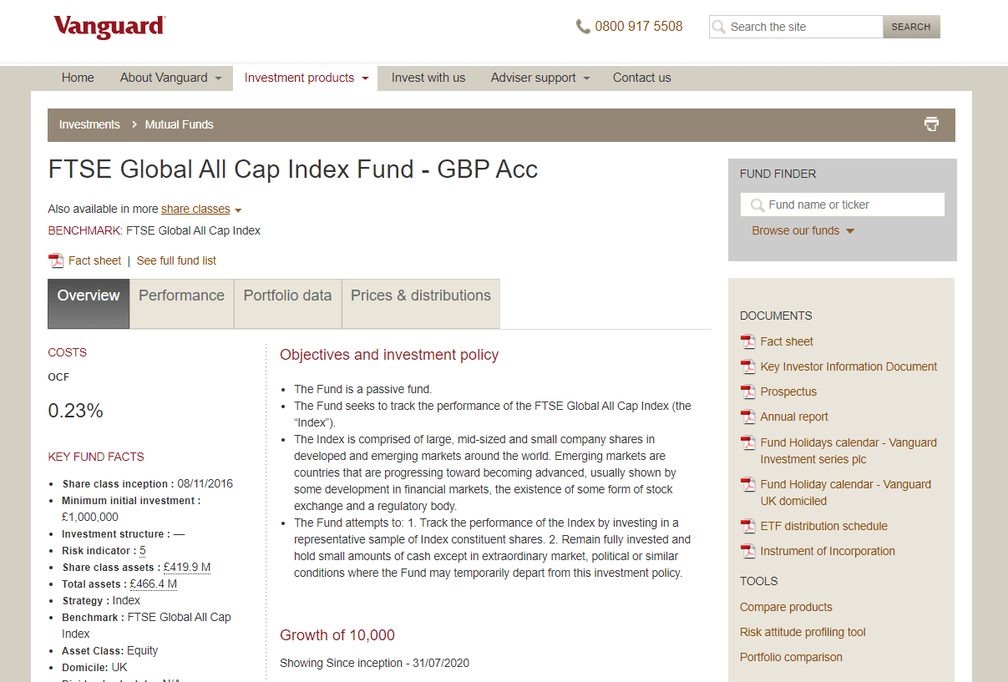The image size is (1008, 682).
Task: Open the Portfolio comparison tool
Action: (x=791, y=657)
